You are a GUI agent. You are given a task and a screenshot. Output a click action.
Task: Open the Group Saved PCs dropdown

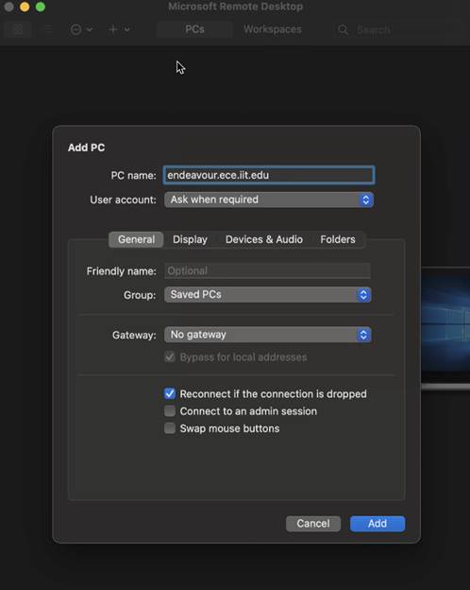[267, 295]
